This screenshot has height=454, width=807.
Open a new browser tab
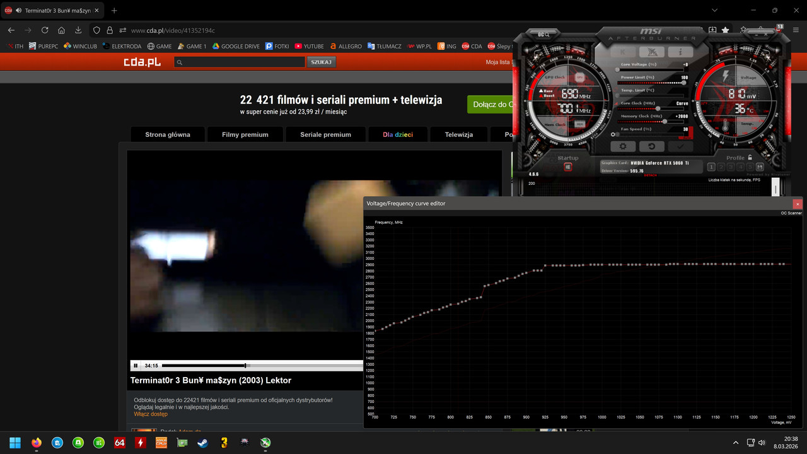click(114, 11)
